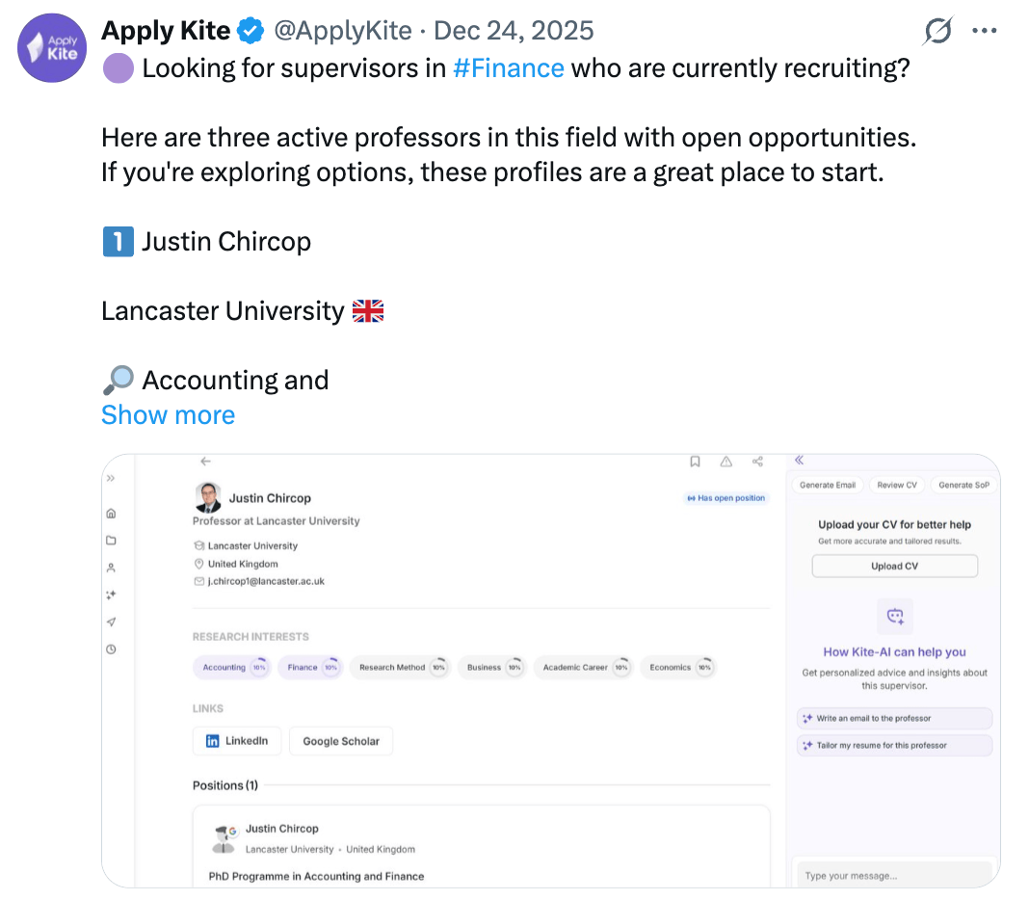Viewport: 1029px width, 900px height.
Task: Open the tweet's more options menu
Action: click(984, 31)
